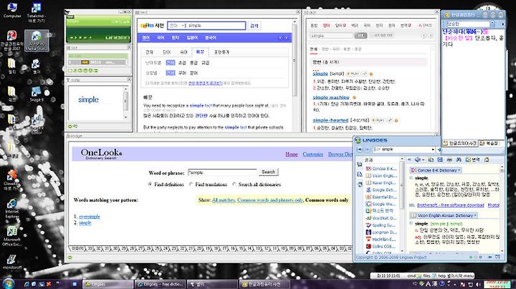
Task: Select Spelling Suggestions entry in Lingoes list
Action: click(381, 225)
